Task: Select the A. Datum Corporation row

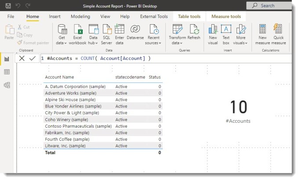Action: coord(103,86)
